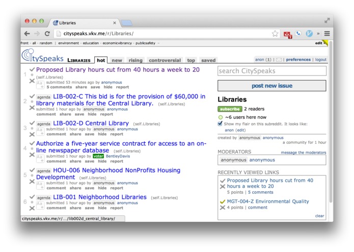Go back with the browser back arrow

tap(27, 34)
